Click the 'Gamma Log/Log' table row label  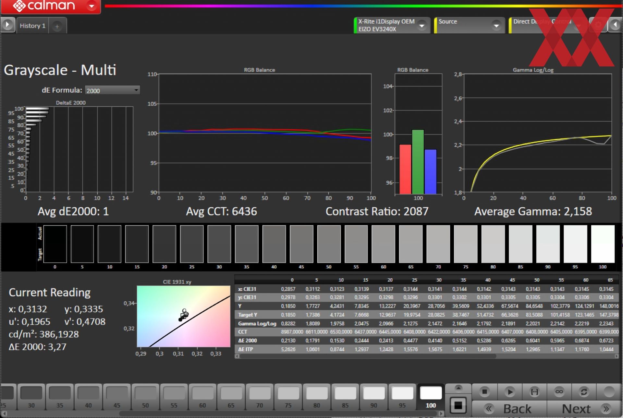point(257,323)
